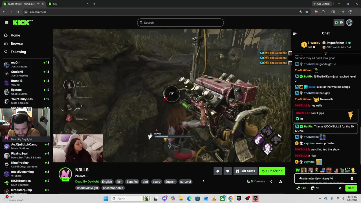The height and width of the screenshot is (203, 361).
Task: Open AoJQnStitchCamp Music Stations channel
Action: coord(26,146)
